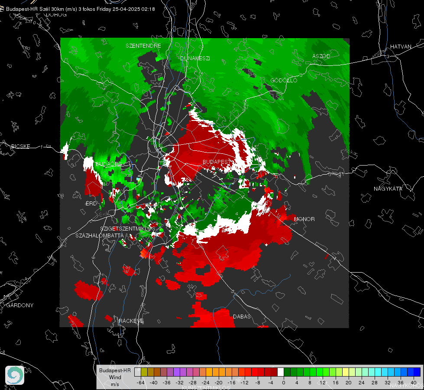Viewport: 424px width, 390px height.
Task: Pick the olive swatch above legend value -64
Action: [144, 372]
